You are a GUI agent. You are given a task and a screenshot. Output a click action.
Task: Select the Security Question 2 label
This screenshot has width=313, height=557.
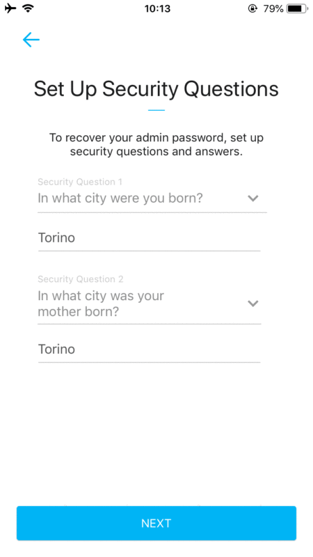click(81, 279)
